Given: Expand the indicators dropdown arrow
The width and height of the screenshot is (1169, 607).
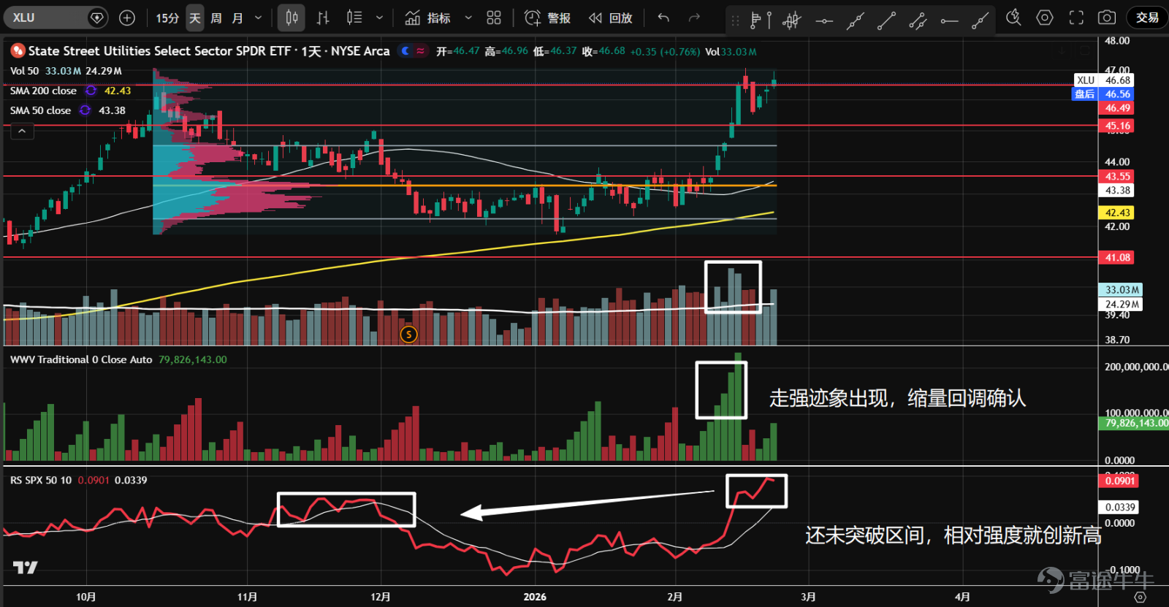Looking at the screenshot, I should (x=468, y=18).
